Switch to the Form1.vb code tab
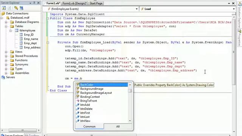242x136 pixels. (53, 3)
